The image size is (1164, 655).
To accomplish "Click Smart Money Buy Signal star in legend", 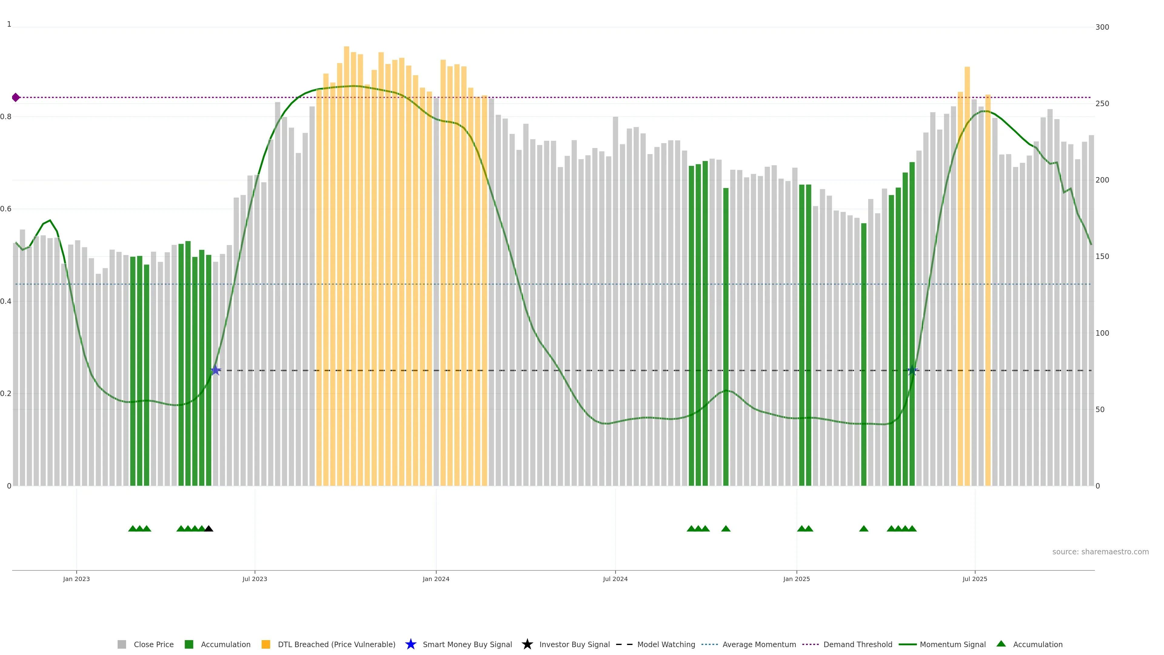I will (410, 644).
